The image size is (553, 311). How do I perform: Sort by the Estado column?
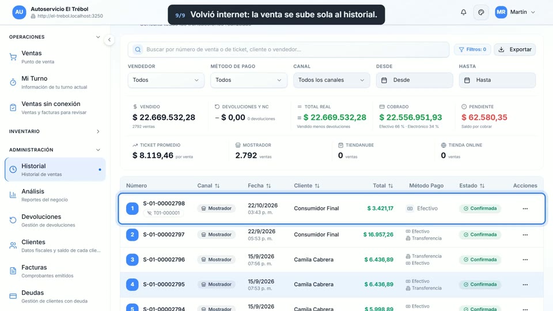point(472,185)
